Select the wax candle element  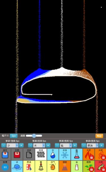[x=41, y=166]
